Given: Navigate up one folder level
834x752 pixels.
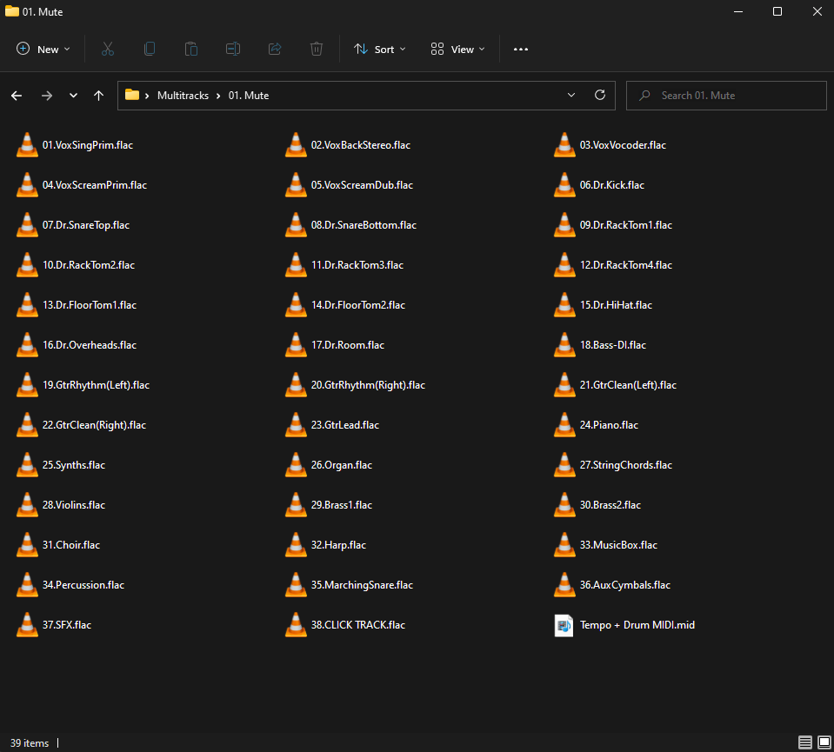Looking at the screenshot, I should (x=98, y=96).
